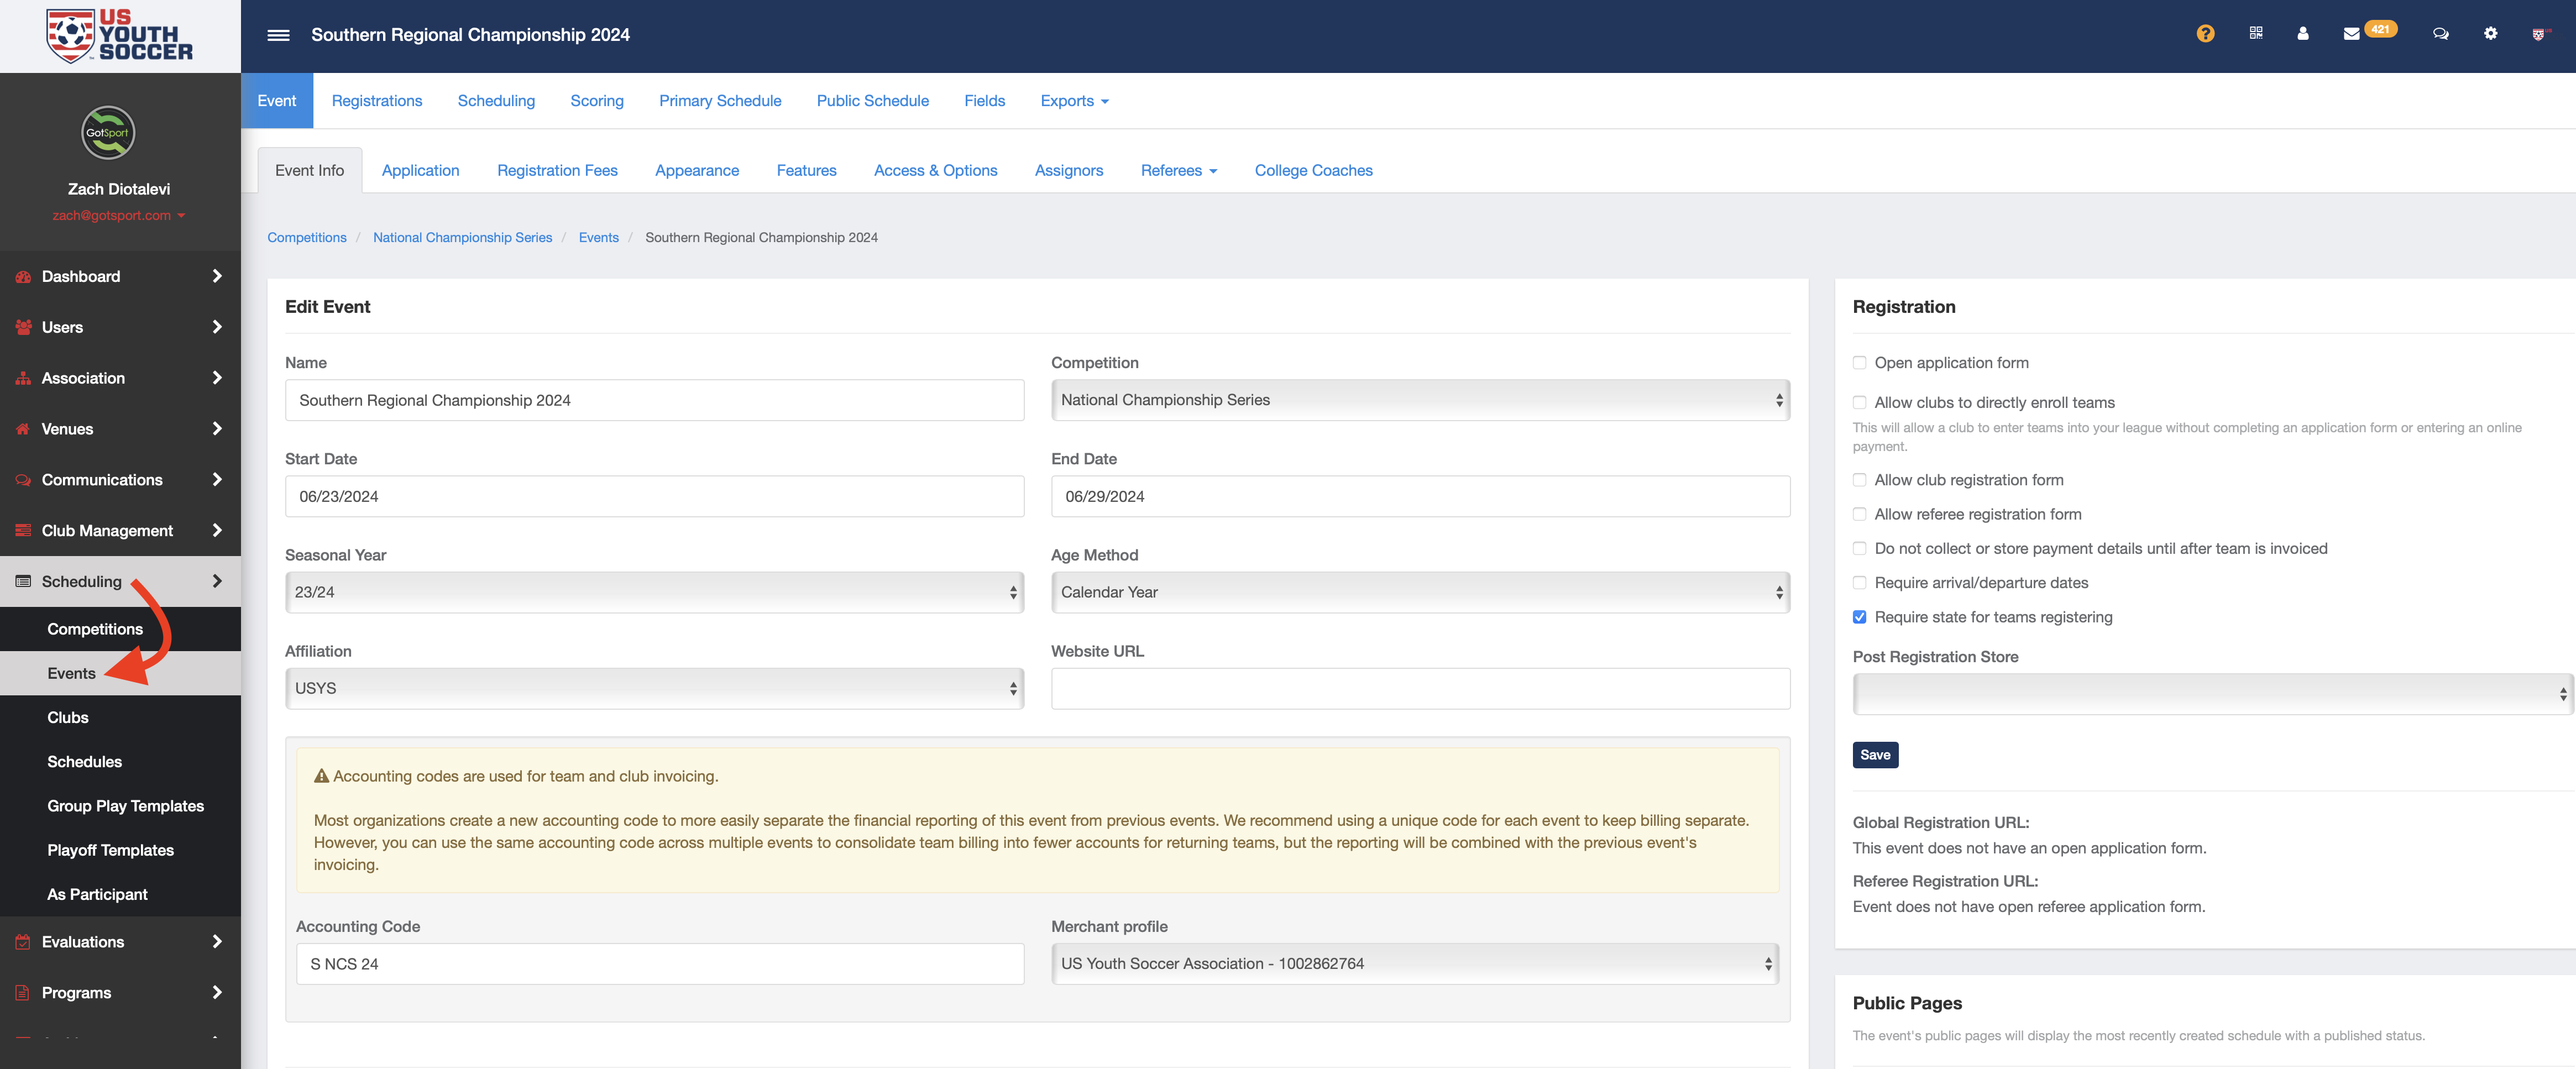Follow the Events breadcrumb link
The height and width of the screenshot is (1069, 2576).
tap(598, 238)
